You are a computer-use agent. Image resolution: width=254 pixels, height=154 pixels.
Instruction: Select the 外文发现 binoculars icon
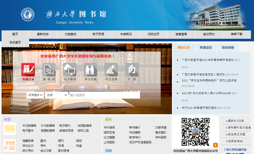(x=90, y=70)
